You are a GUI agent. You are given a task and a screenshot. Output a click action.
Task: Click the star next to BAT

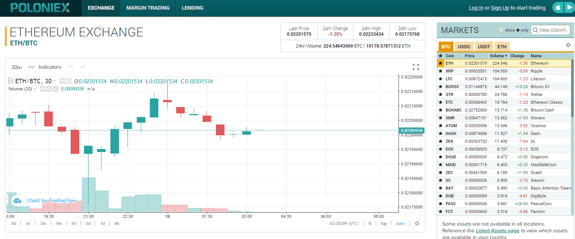(440, 188)
